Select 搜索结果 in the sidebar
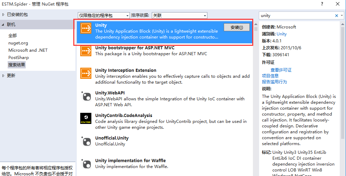Viewport: 346px width, 176px height. click(17, 65)
